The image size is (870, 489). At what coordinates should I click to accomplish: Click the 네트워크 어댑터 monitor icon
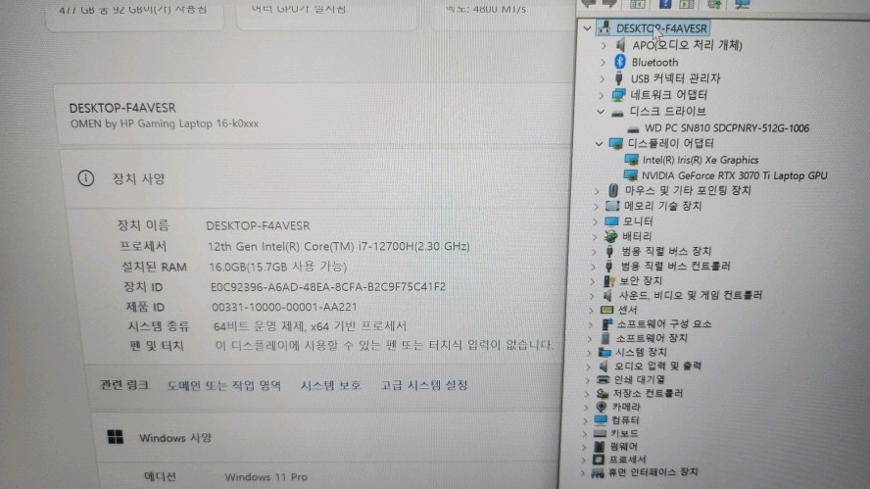click(618, 95)
